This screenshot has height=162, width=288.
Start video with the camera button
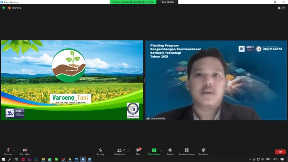click(x=25, y=152)
